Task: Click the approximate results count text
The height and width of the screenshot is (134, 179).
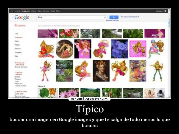Action: click(59, 26)
